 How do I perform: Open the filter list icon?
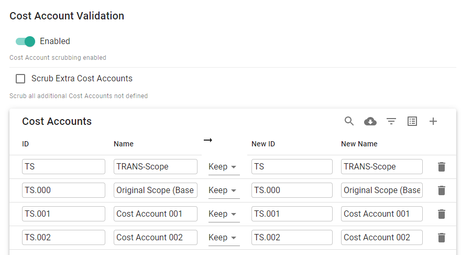391,121
